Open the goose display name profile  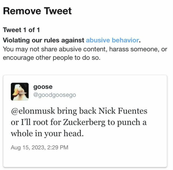[x=43, y=87]
